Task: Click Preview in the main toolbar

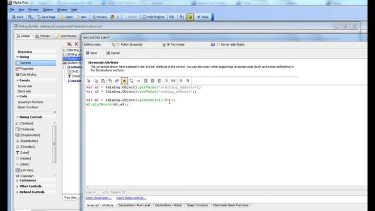Action: (x=100, y=17)
